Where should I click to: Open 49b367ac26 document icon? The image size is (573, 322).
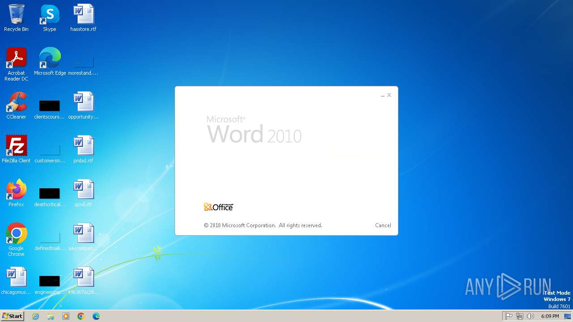click(83, 281)
